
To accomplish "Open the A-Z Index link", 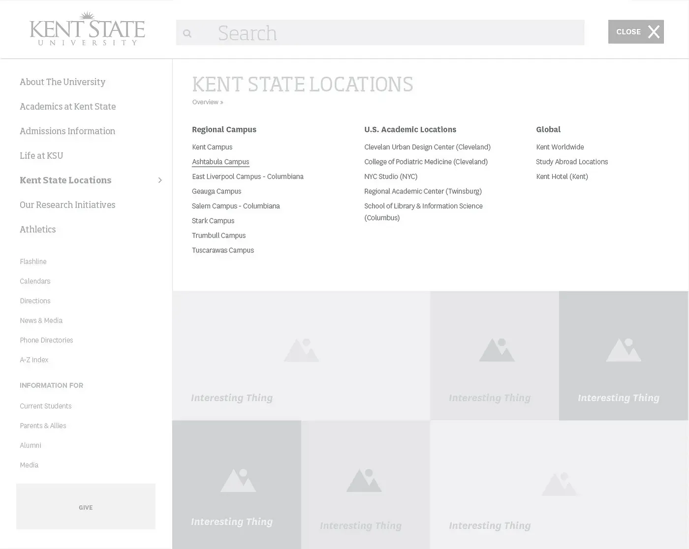I will pos(34,360).
